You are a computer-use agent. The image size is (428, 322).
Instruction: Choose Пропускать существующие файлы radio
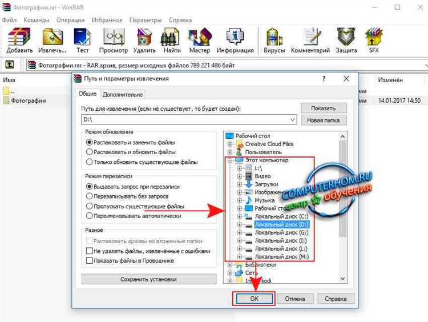pyautogui.click(x=89, y=206)
